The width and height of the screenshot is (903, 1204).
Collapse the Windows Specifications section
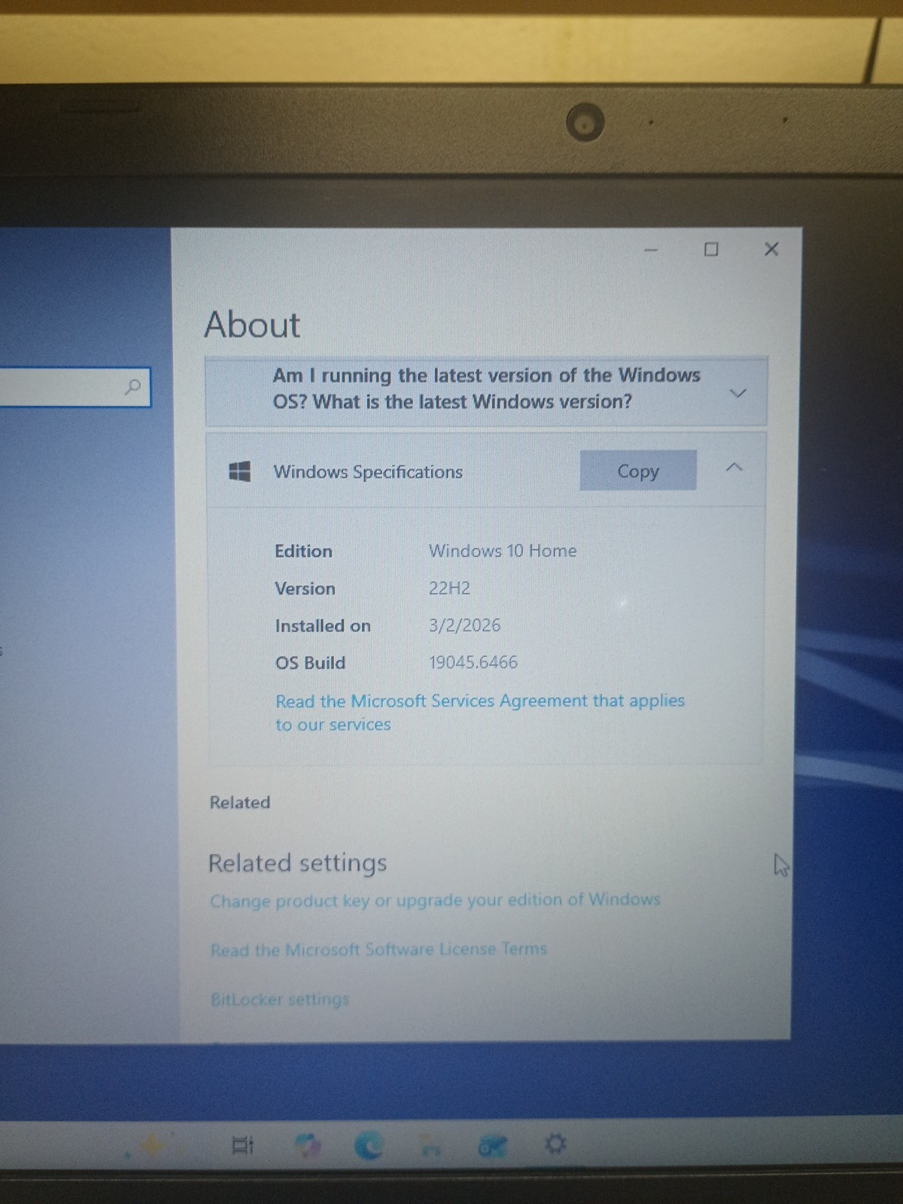pyautogui.click(x=734, y=468)
